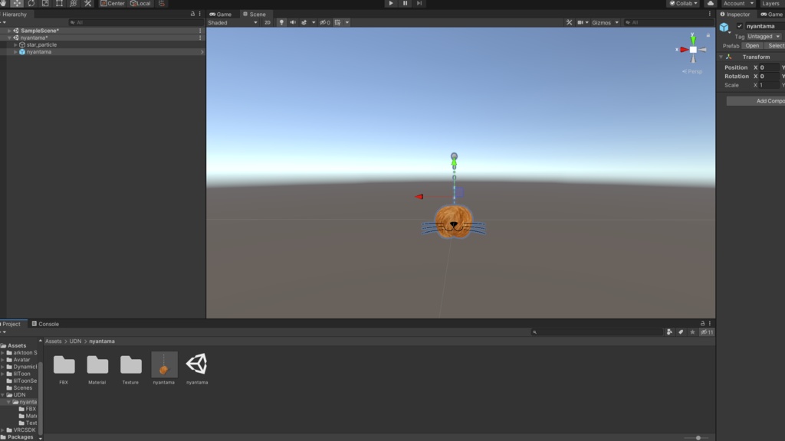Viewport: 785px width, 441px height.
Task: Switch to the Inspector tab
Action: (x=735, y=14)
